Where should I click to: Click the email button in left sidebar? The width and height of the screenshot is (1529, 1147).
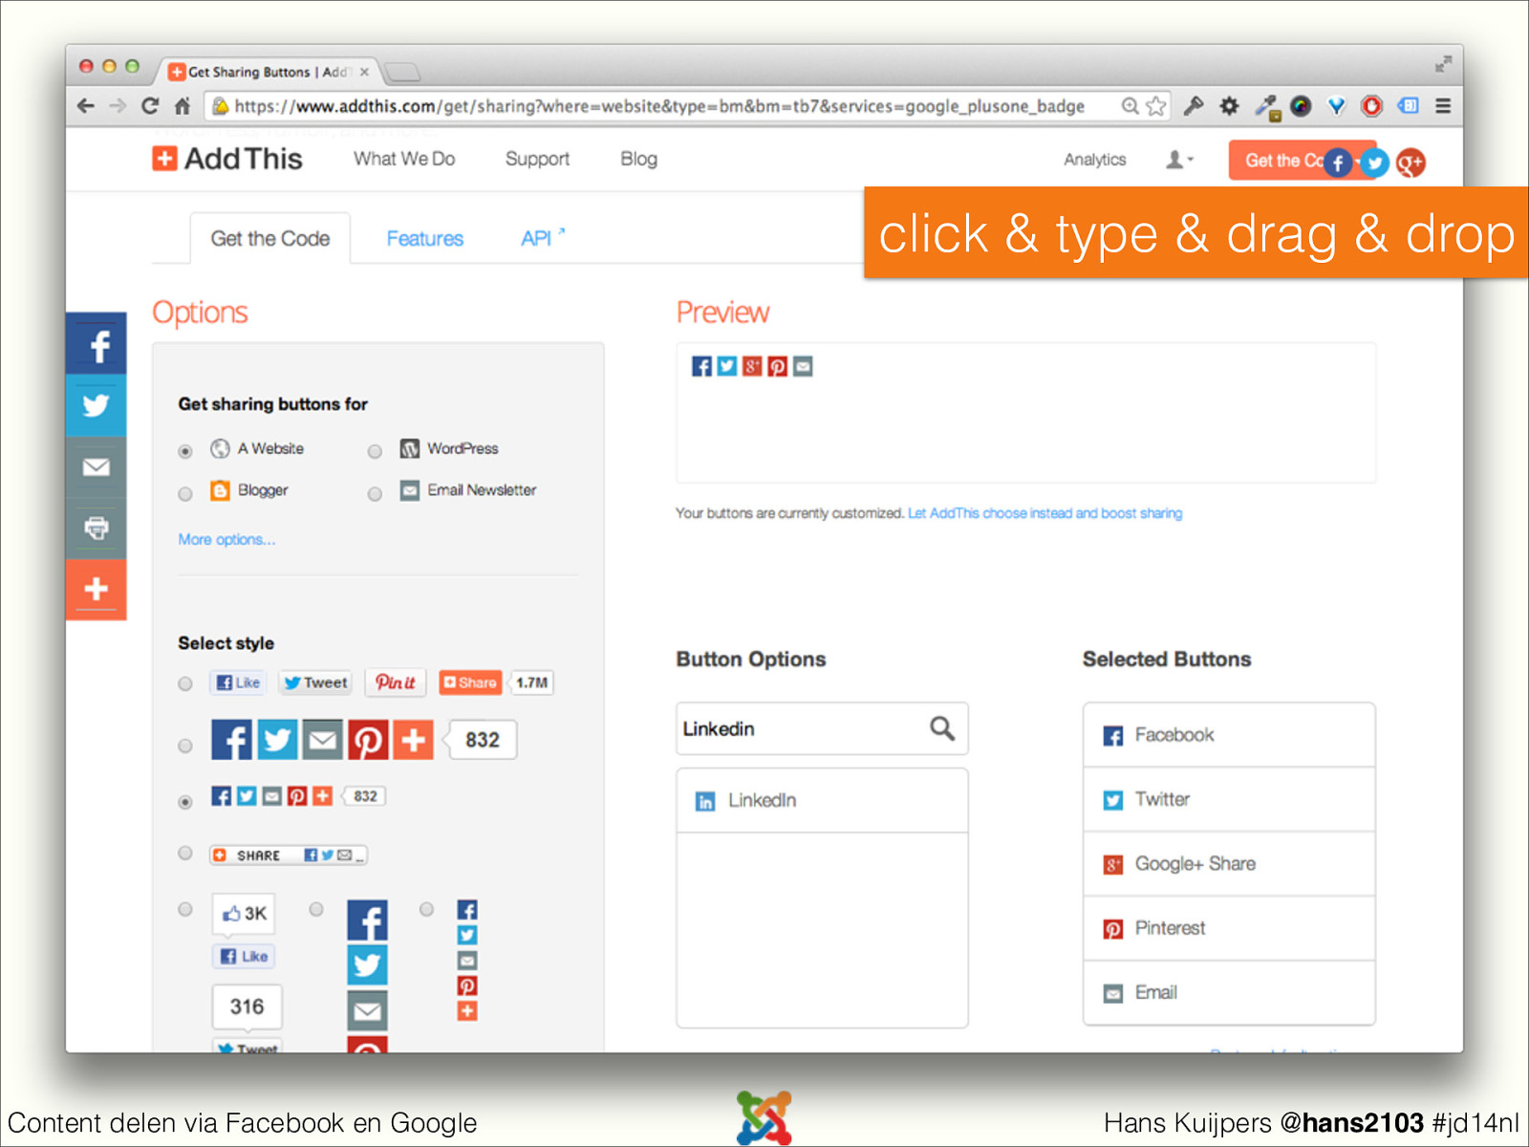97,467
